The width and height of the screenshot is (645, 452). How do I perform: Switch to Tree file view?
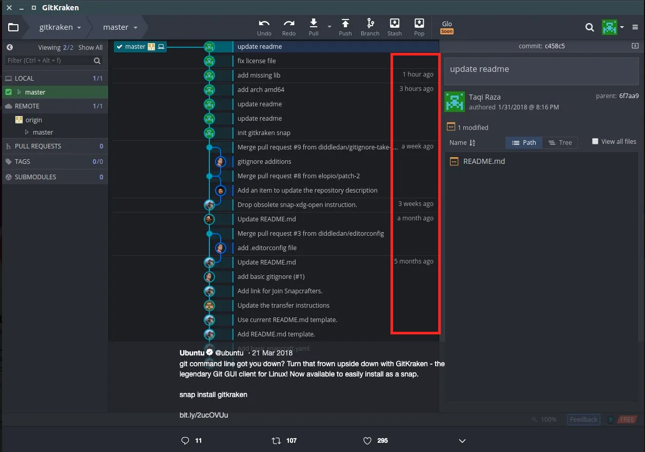(x=560, y=143)
